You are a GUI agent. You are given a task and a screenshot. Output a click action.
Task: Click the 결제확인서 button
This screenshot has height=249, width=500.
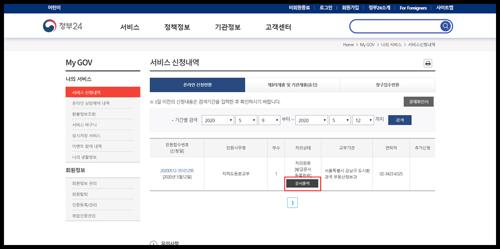pos(418,102)
